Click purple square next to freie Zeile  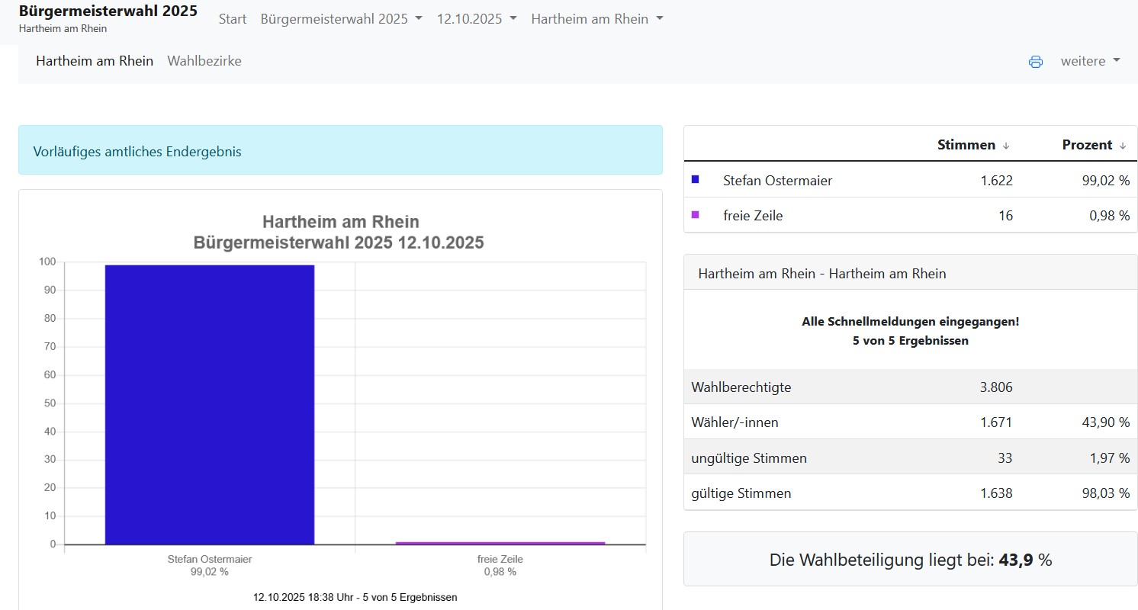pos(695,215)
